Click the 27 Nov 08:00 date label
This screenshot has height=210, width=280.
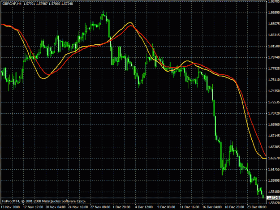(100, 207)
